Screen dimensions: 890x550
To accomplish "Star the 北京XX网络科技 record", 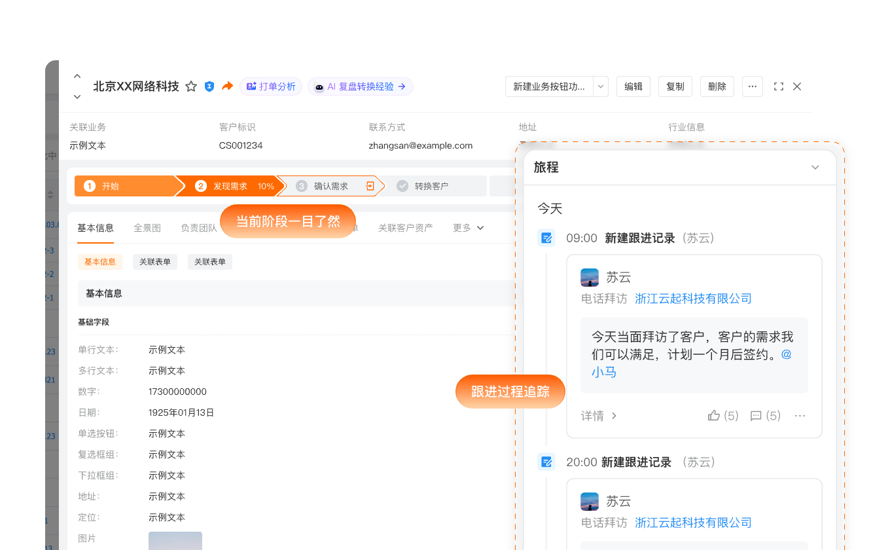I will pyautogui.click(x=191, y=86).
